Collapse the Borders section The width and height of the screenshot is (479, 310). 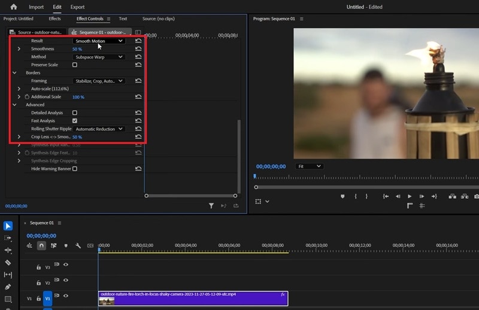coord(14,72)
